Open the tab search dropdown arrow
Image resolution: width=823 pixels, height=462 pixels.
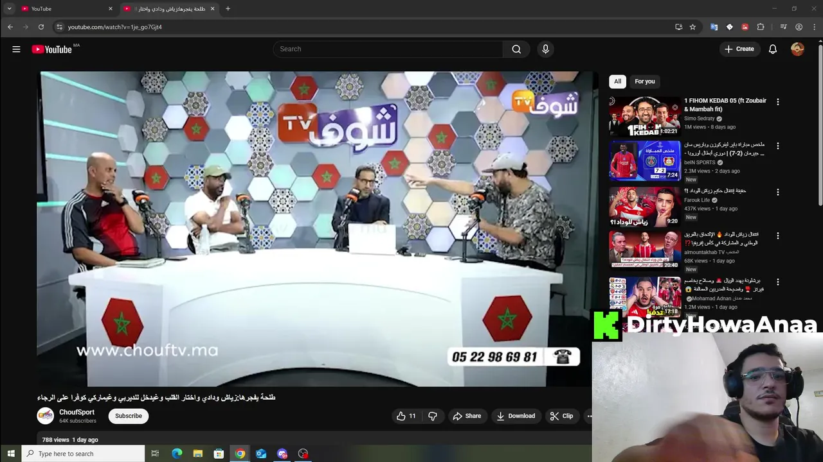coord(9,8)
